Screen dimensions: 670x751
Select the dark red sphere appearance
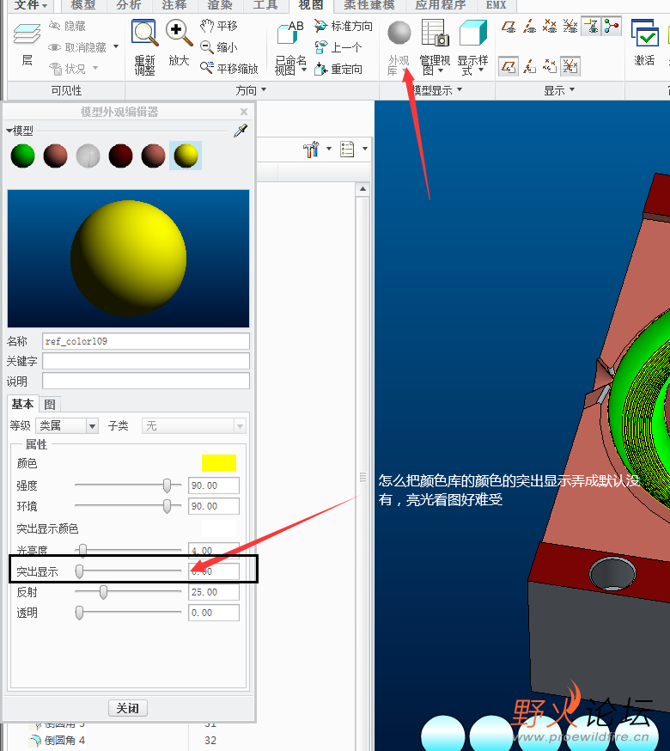tap(121, 156)
